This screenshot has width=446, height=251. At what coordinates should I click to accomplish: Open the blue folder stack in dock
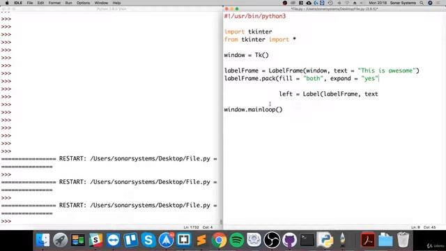click(x=385, y=240)
